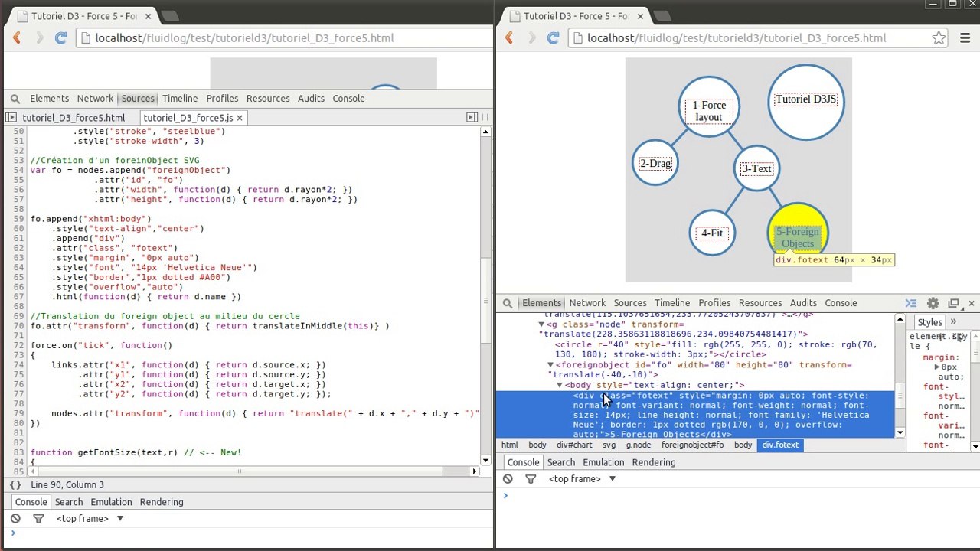Close right DevTools panel with X

click(972, 303)
